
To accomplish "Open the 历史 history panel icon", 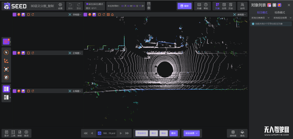I will (x=231, y=6).
